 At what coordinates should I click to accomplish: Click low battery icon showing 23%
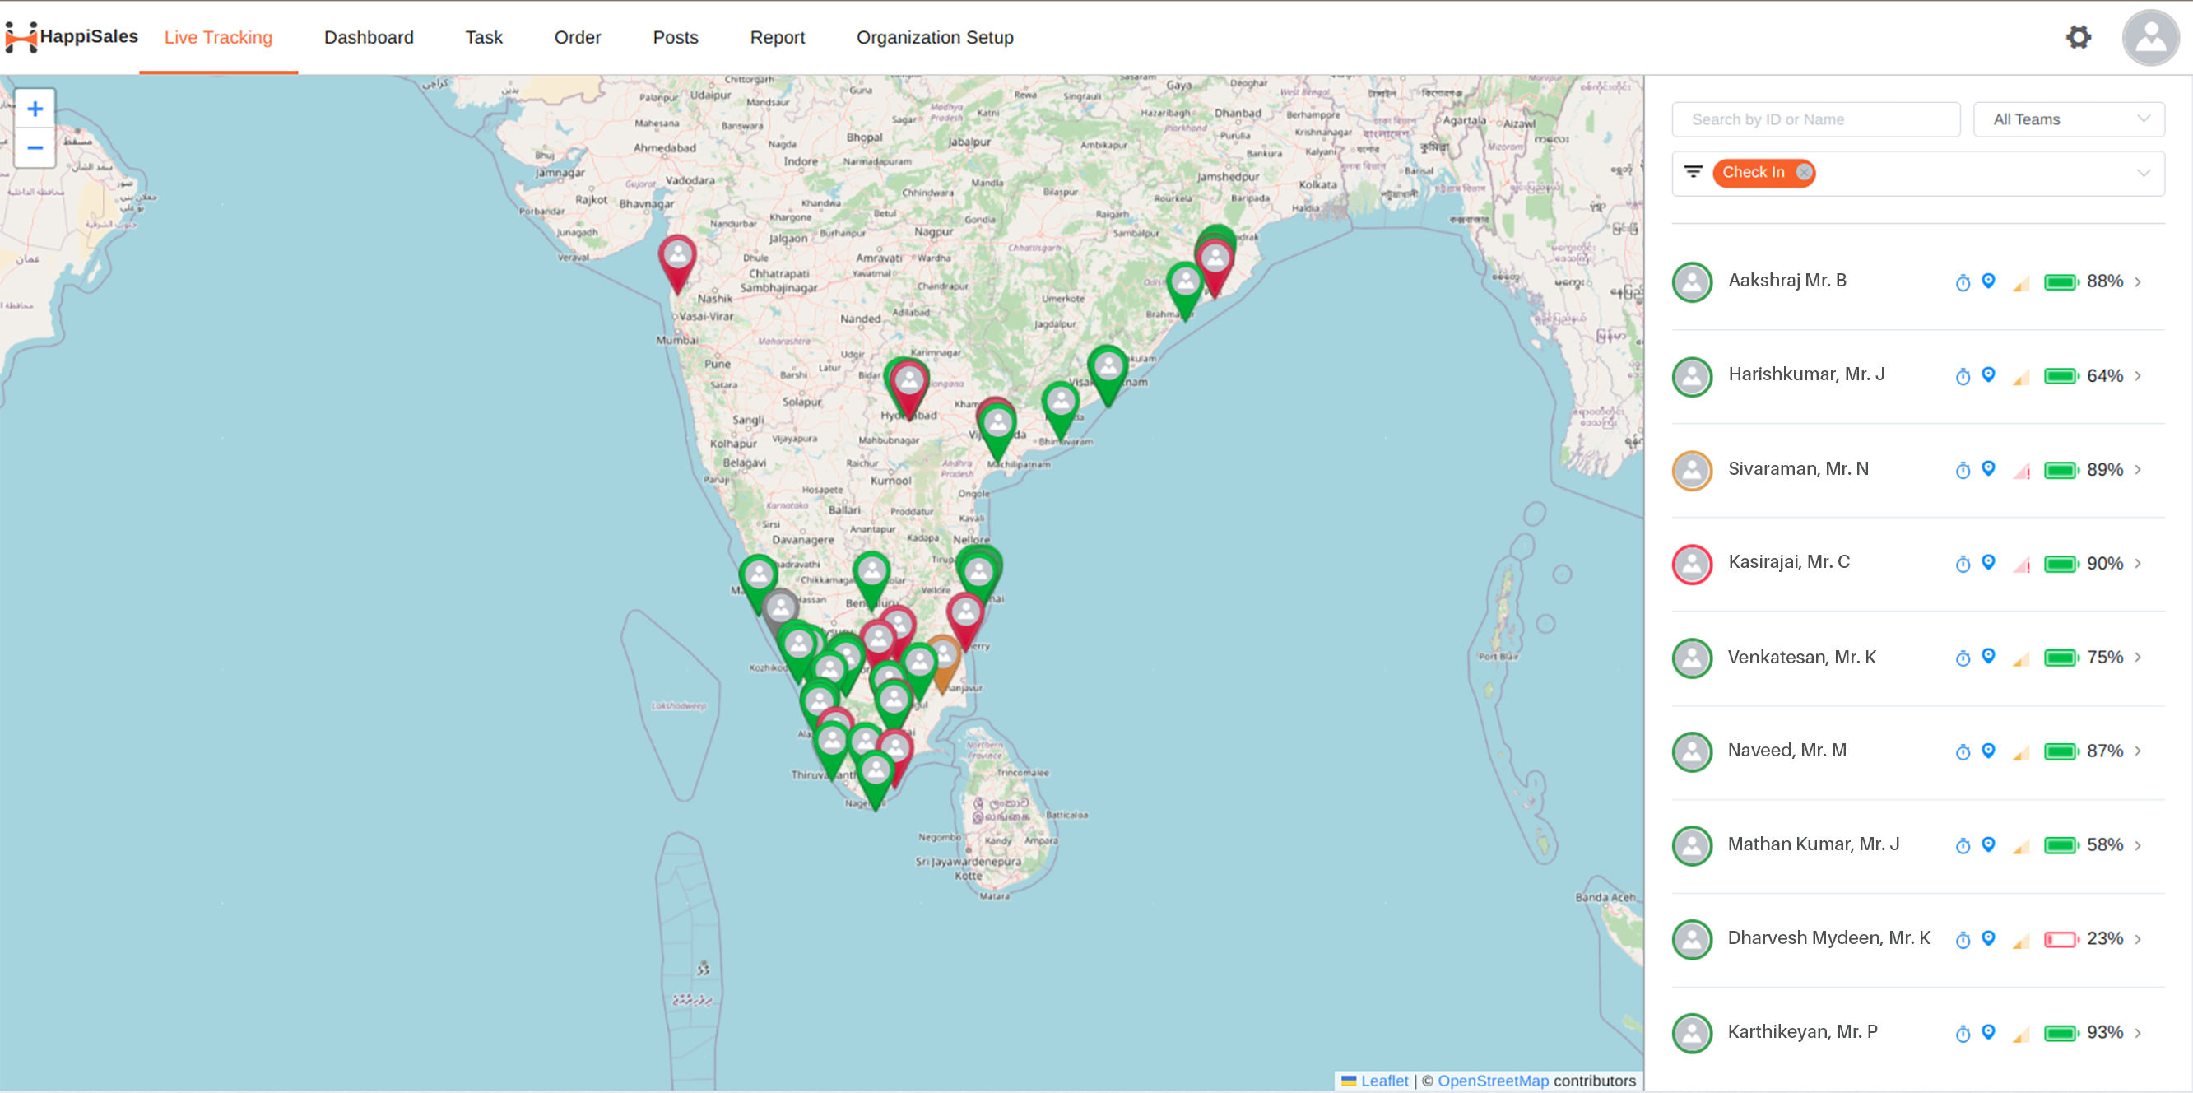2061,940
